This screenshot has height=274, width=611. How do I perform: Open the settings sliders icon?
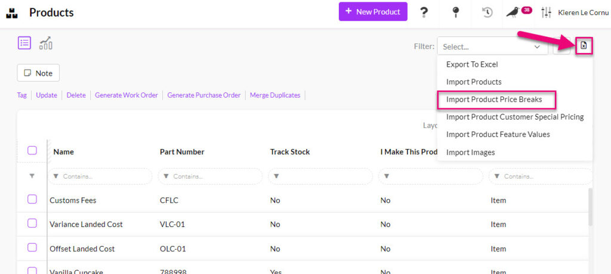coord(546,12)
